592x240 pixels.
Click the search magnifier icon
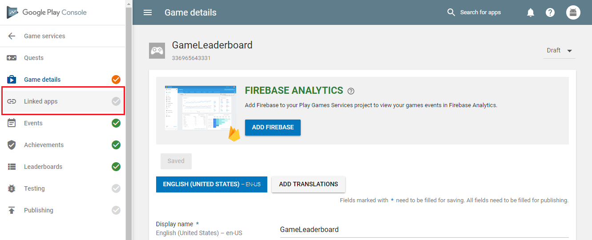tap(451, 12)
